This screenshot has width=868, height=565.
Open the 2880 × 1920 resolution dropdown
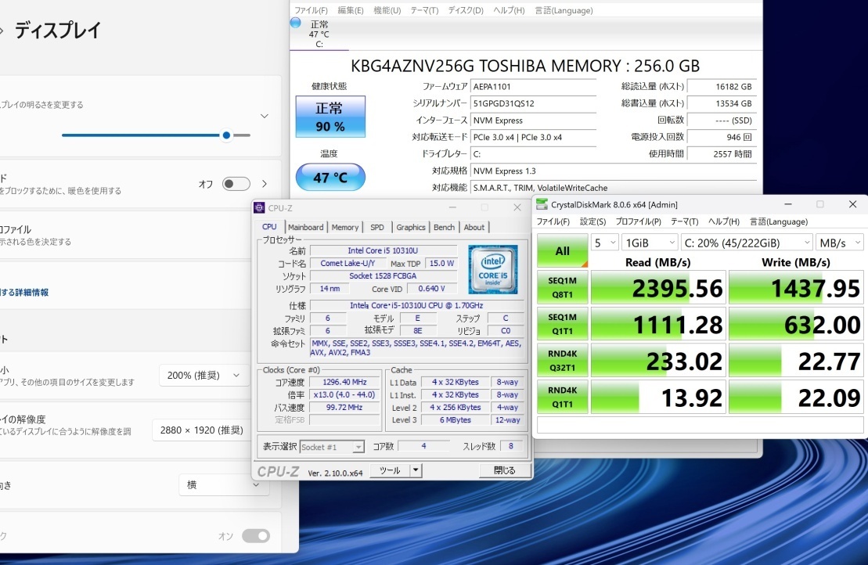click(201, 430)
